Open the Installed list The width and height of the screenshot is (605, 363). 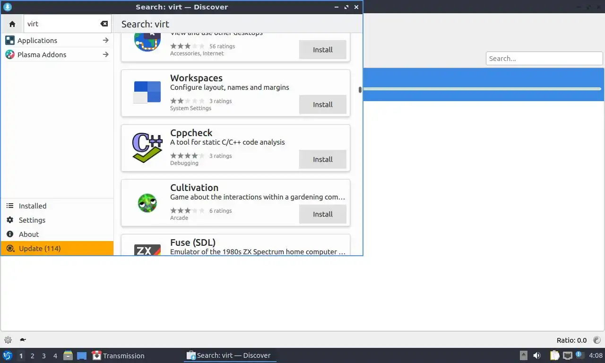coord(57,206)
